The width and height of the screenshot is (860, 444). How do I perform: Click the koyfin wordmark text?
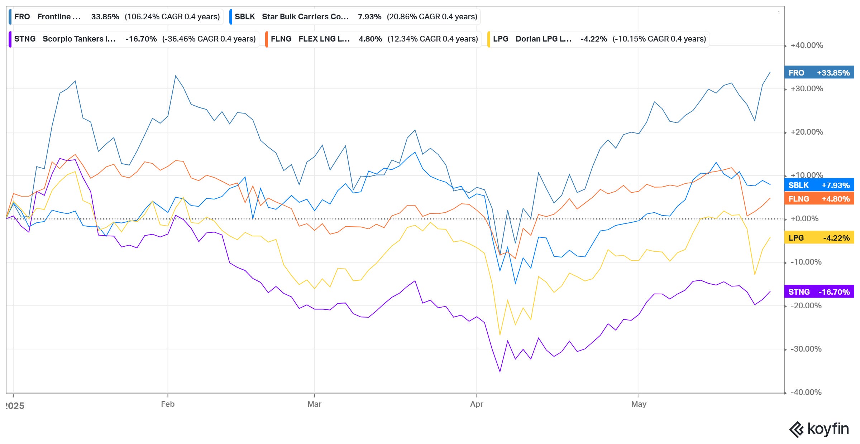(x=828, y=429)
